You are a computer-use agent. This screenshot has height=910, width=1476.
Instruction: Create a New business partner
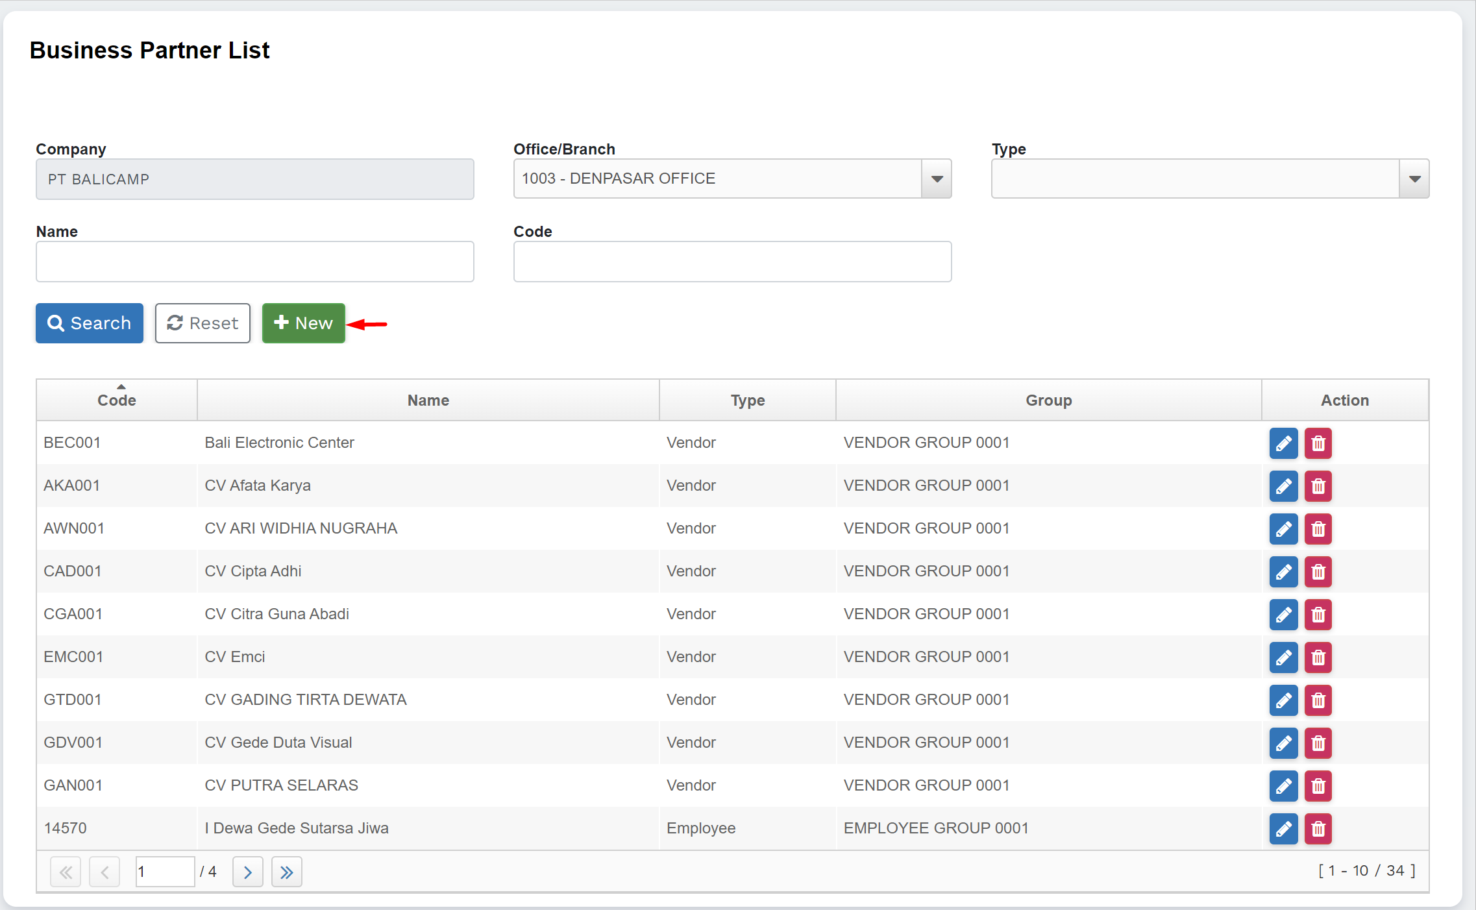(x=303, y=323)
